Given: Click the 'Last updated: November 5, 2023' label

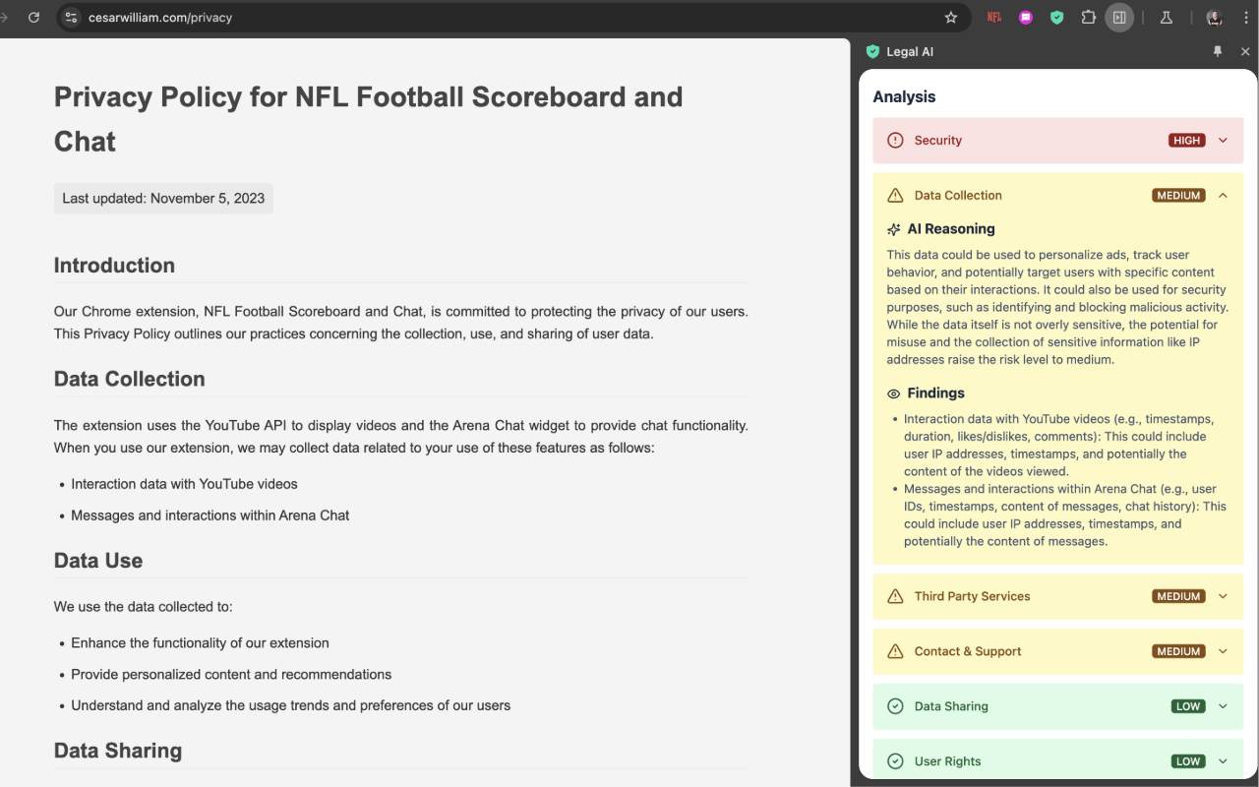Looking at the screenshot, I should point(163,199).
